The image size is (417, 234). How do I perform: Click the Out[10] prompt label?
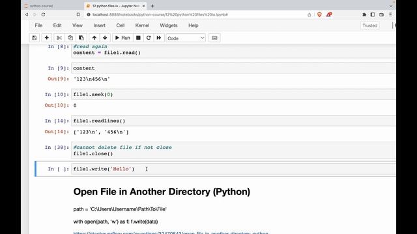[57, 105]
